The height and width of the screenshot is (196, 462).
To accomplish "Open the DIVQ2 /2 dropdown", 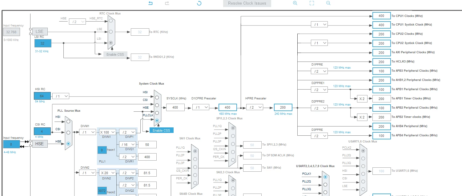I will click(127, 185).
